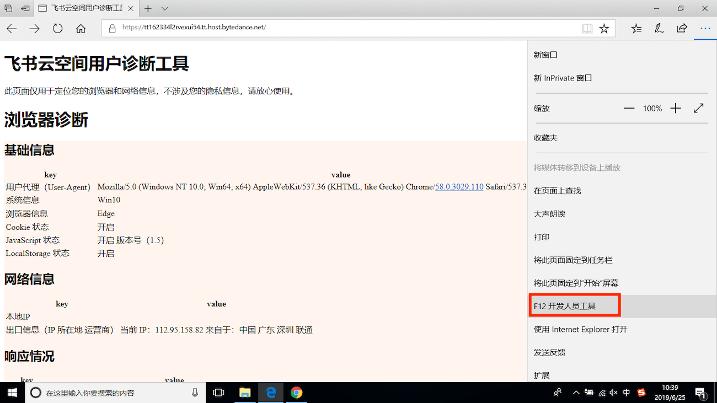Select 将此页固定到"开始"屏幕
The image size is (717, 403).
tap(622, 283)
